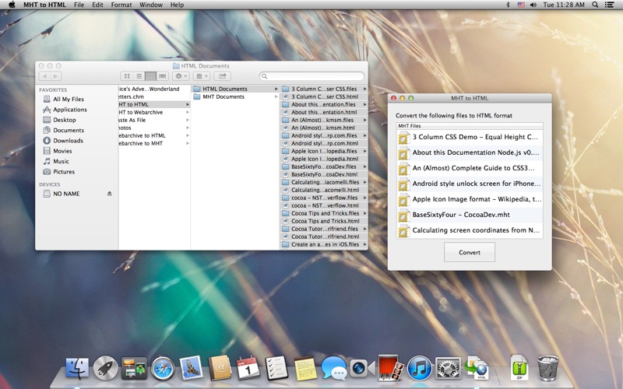Open Safari compass icon in Dock

[x=163, y=368]
